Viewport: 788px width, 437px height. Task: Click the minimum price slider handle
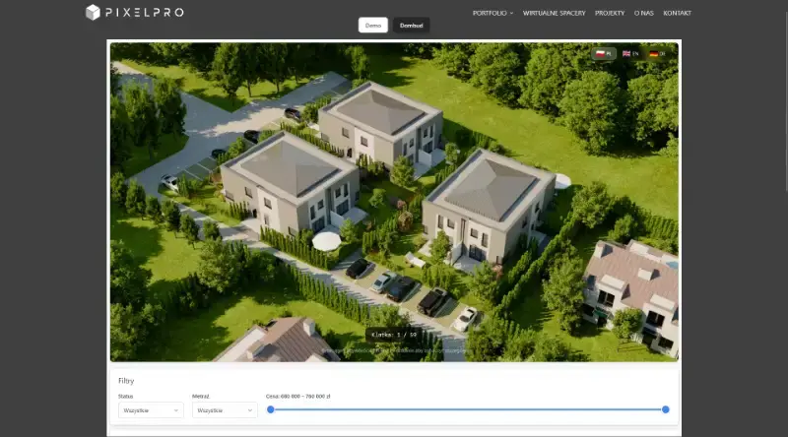pyautogui.click(x=271, y=409)
